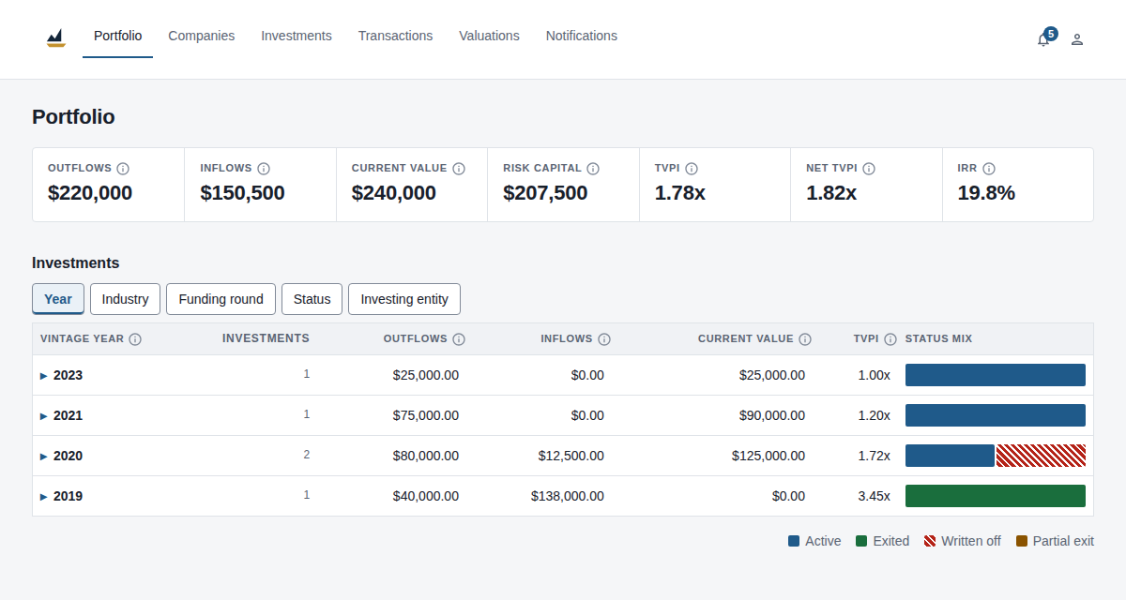This screenshot has height=600, width=1126.
Task: Click the $125,000.00 current value cell
Action: [768, 456]
